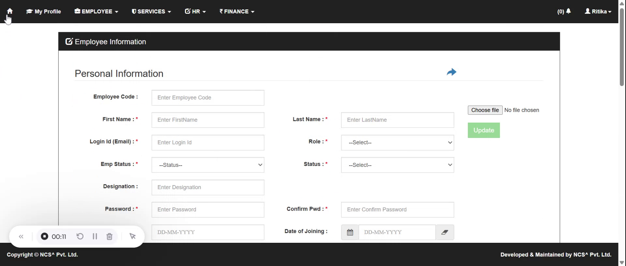
Task: Focus the Last Name field
Action: tap(397, 120)
